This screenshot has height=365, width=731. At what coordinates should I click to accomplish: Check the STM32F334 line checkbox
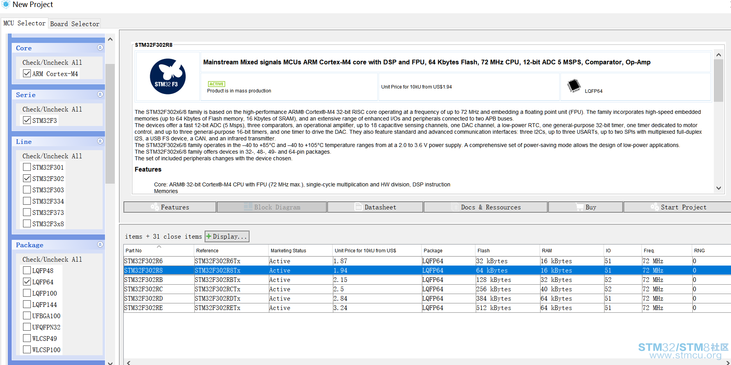pos(27,201)
